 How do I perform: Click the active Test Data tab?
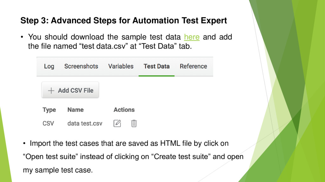[x=156, y=66]
